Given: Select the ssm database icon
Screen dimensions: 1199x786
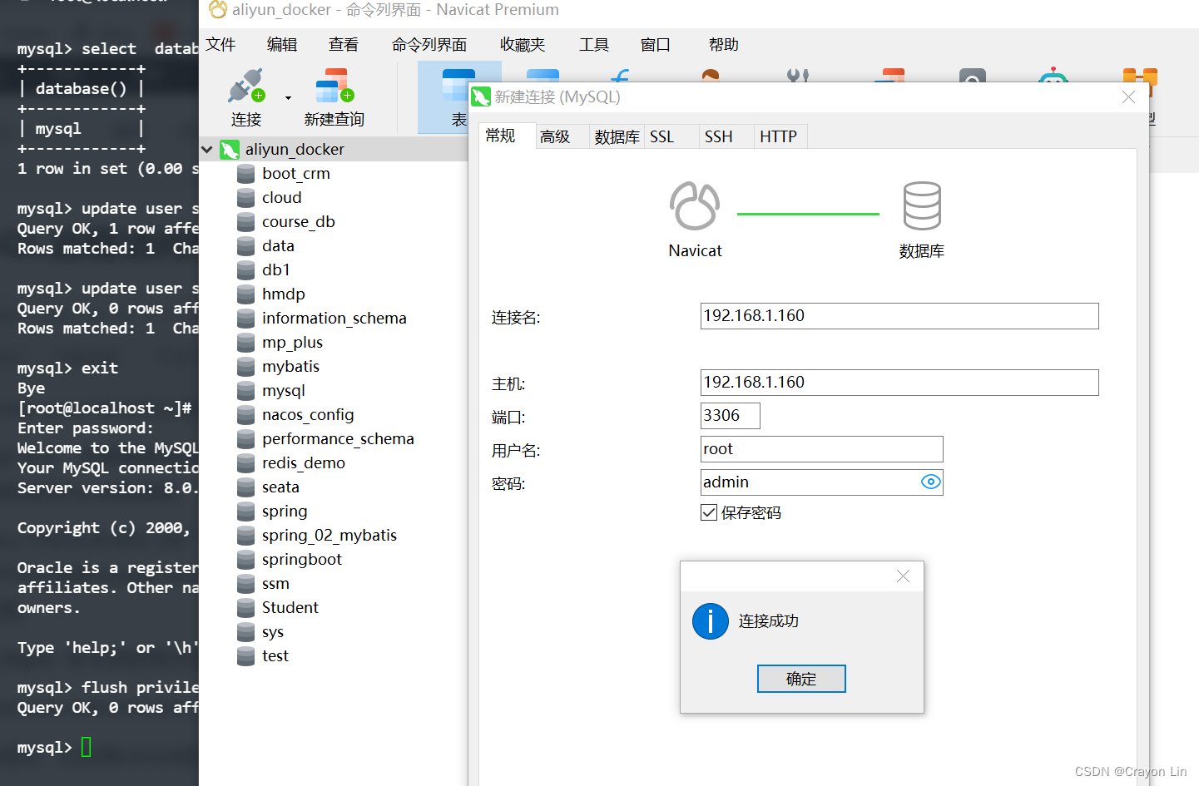Looking at the screenshot, I should 245,584.
